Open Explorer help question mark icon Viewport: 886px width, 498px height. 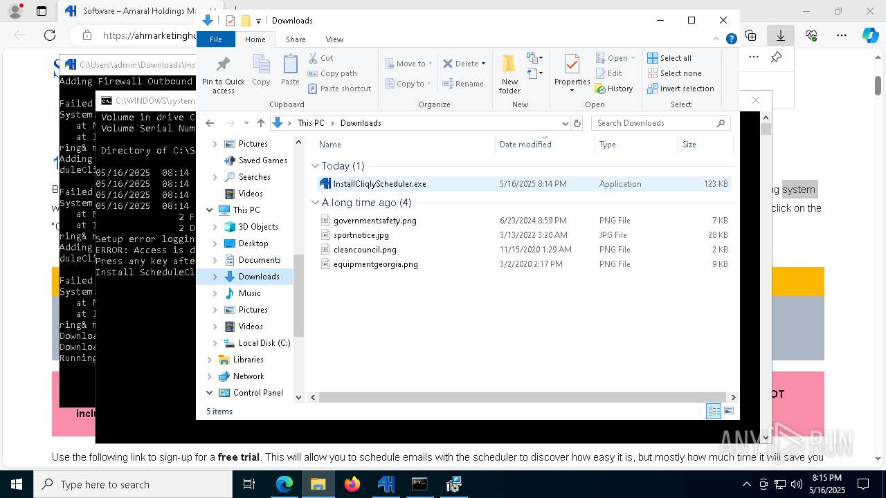pos(731,39)
